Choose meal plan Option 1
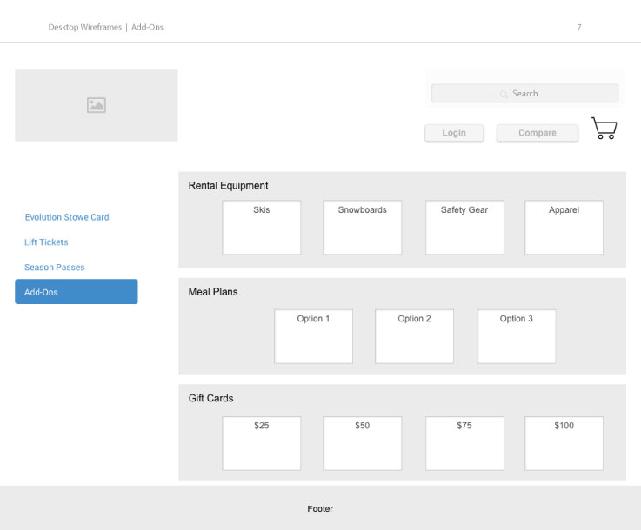The width and height of the screenshot is (641, 530). [314, 336]
